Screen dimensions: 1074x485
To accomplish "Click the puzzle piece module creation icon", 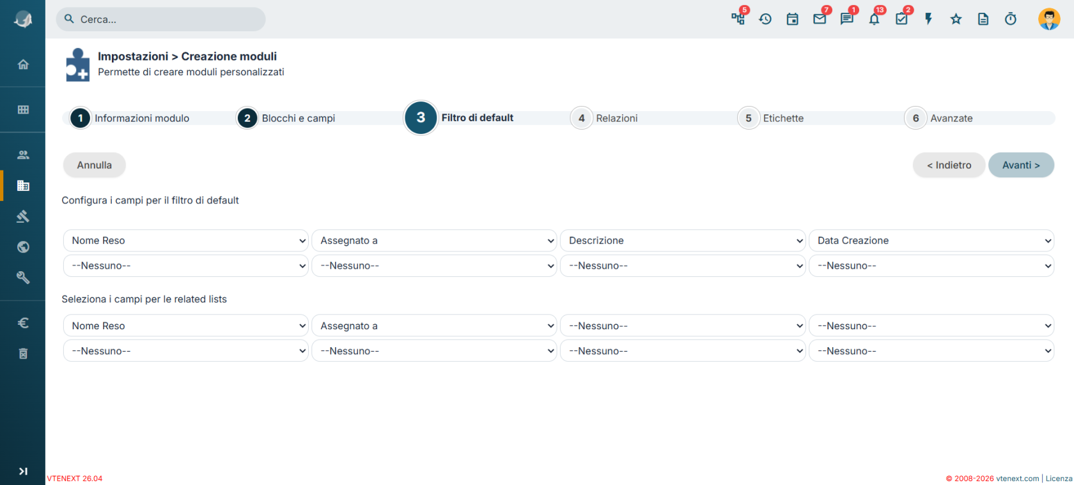I will pos(77,65).
